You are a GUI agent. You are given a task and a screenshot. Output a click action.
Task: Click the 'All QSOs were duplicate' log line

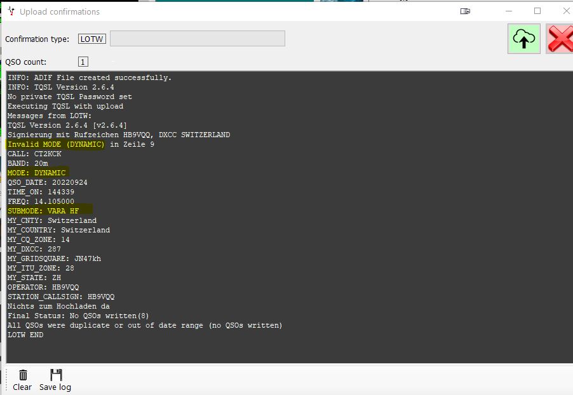pos(145,325)
